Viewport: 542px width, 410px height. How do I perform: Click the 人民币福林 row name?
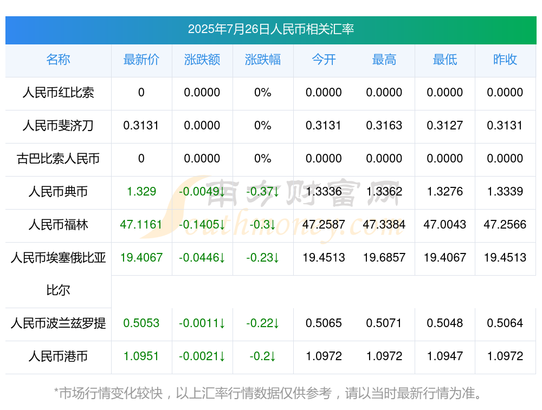tap(58, 225)
